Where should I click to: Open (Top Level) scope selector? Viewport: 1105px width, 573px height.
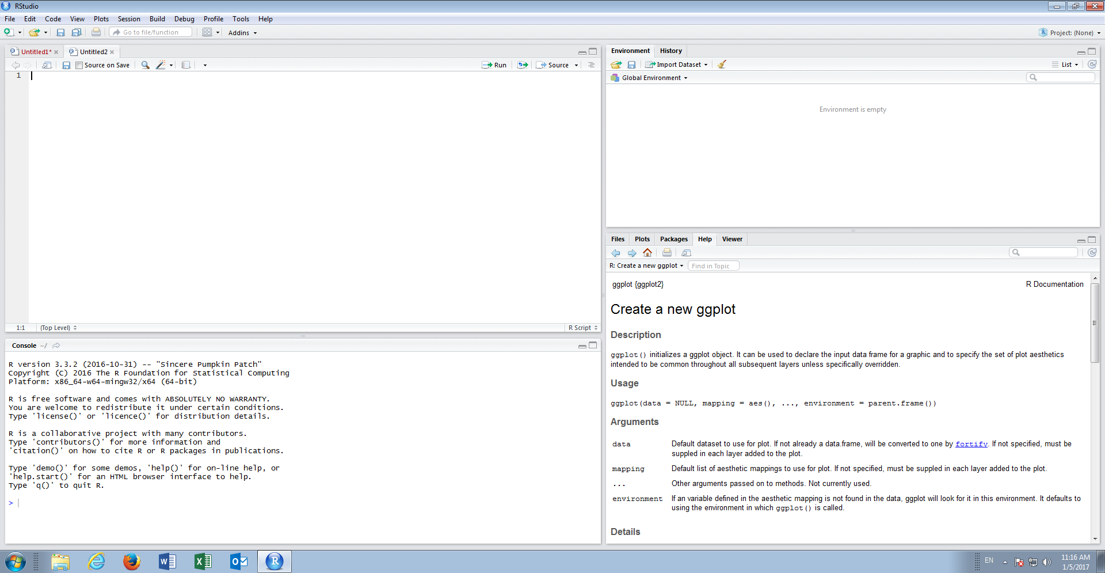[x=58, y=328]
